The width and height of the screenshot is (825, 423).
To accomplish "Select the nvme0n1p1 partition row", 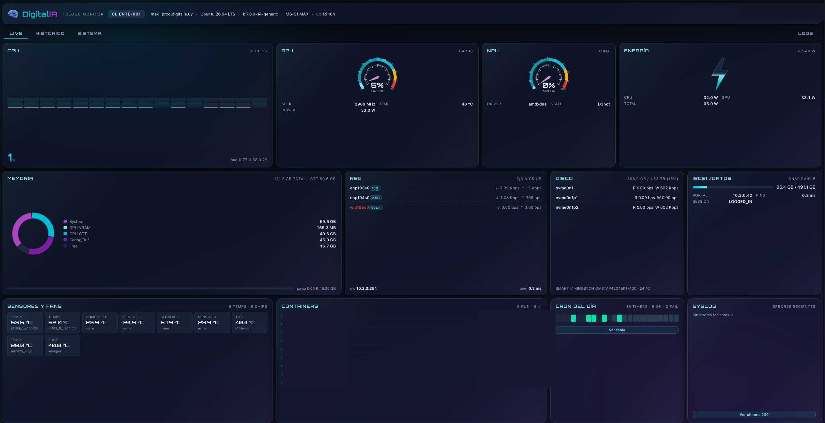I will [617, 197].
